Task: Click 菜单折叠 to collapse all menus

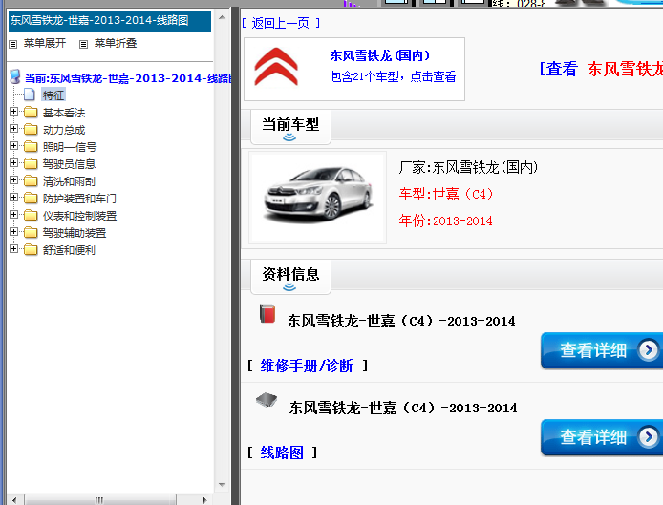Action: pyautogui.click(x=116, y=43)
